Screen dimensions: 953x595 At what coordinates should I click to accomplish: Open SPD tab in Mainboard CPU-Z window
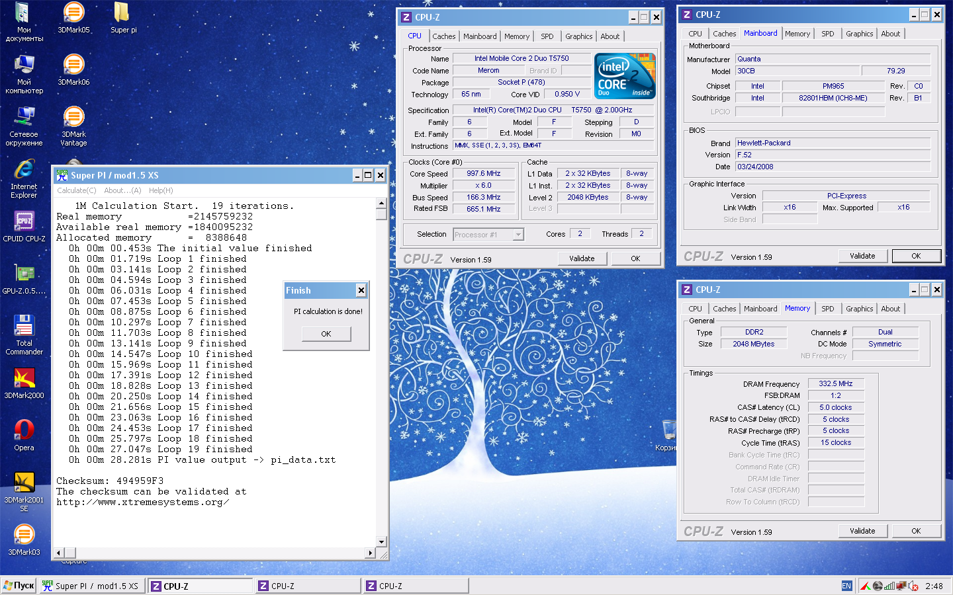(x=828, y=34)
